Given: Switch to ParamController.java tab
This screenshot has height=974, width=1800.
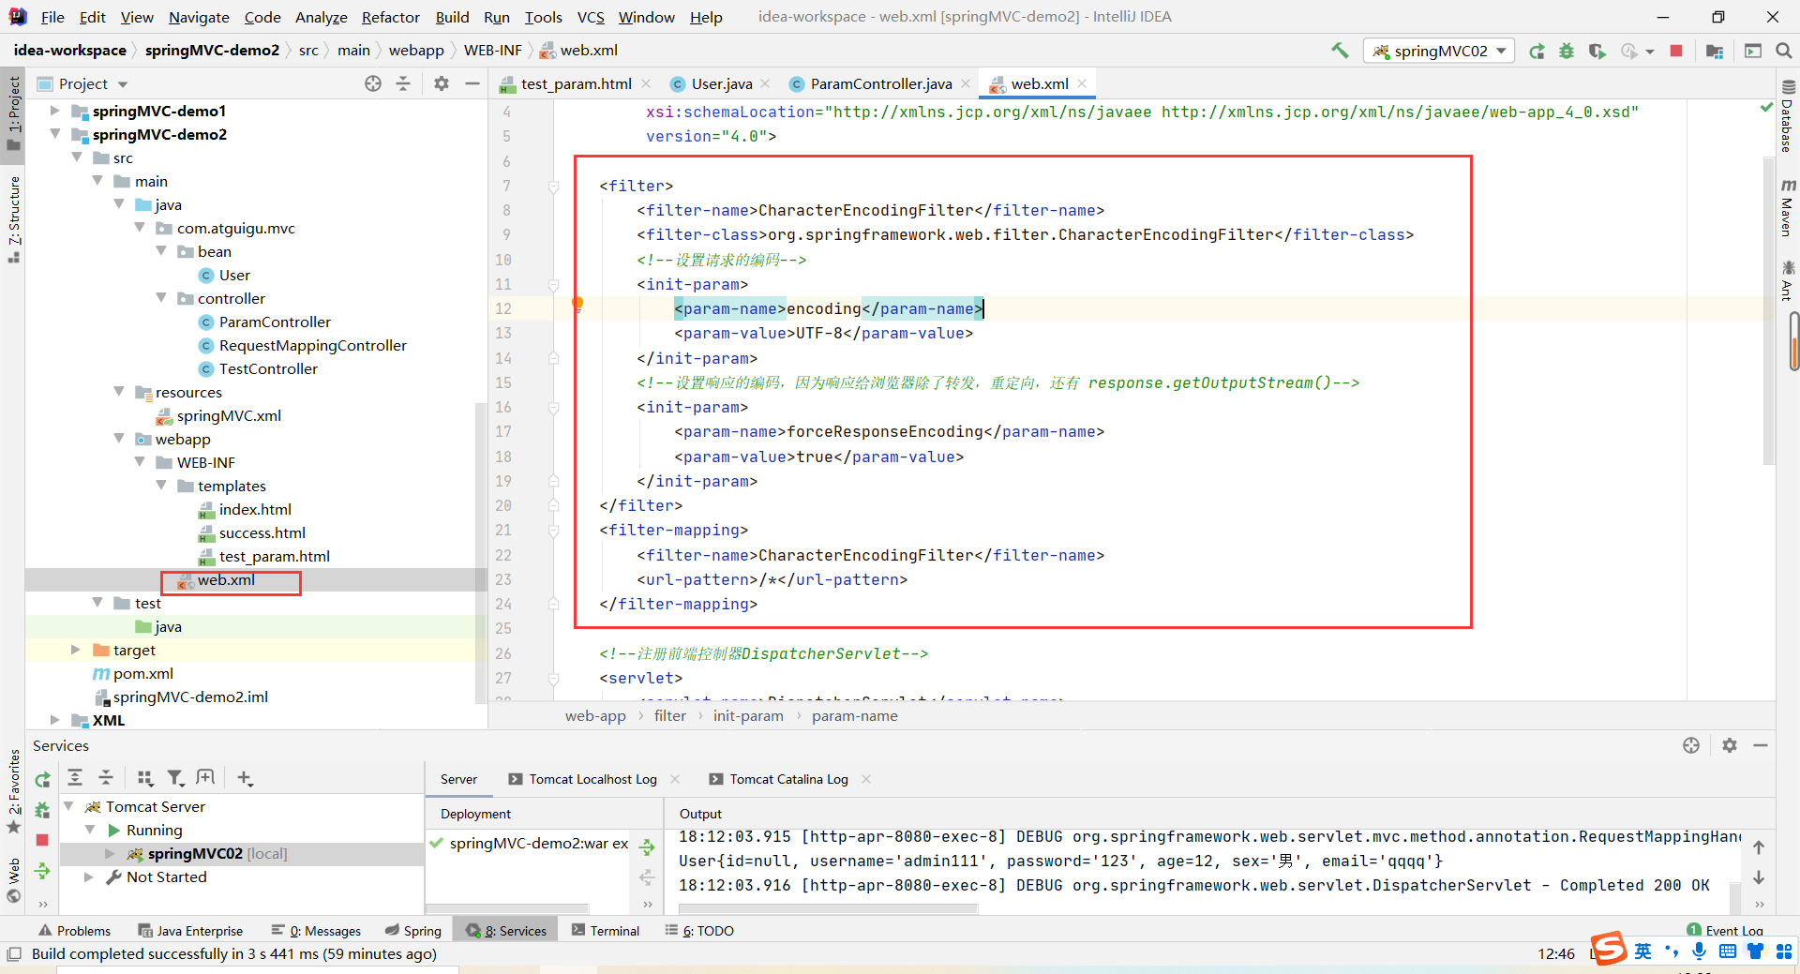Looking at the screenshot, I should tap(881, 83).
